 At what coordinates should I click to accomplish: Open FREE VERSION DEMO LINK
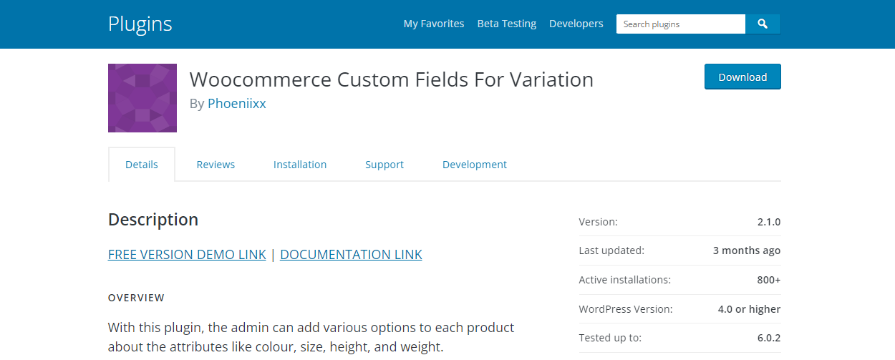[x=187, y=254]
